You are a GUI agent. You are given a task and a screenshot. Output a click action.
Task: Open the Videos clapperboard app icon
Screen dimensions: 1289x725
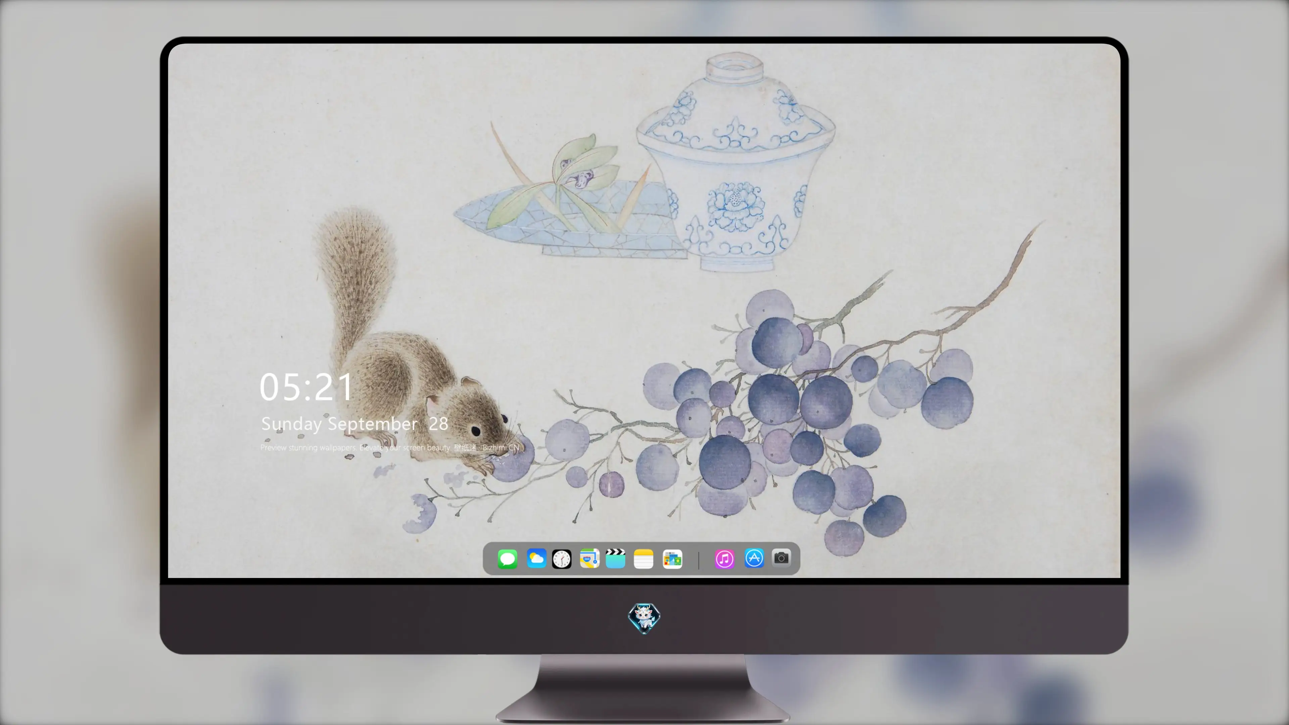(x=616, y=559)
